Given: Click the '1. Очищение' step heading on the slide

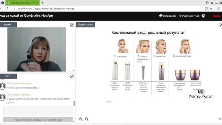Looking at the screenshot, I should point(120,56).
